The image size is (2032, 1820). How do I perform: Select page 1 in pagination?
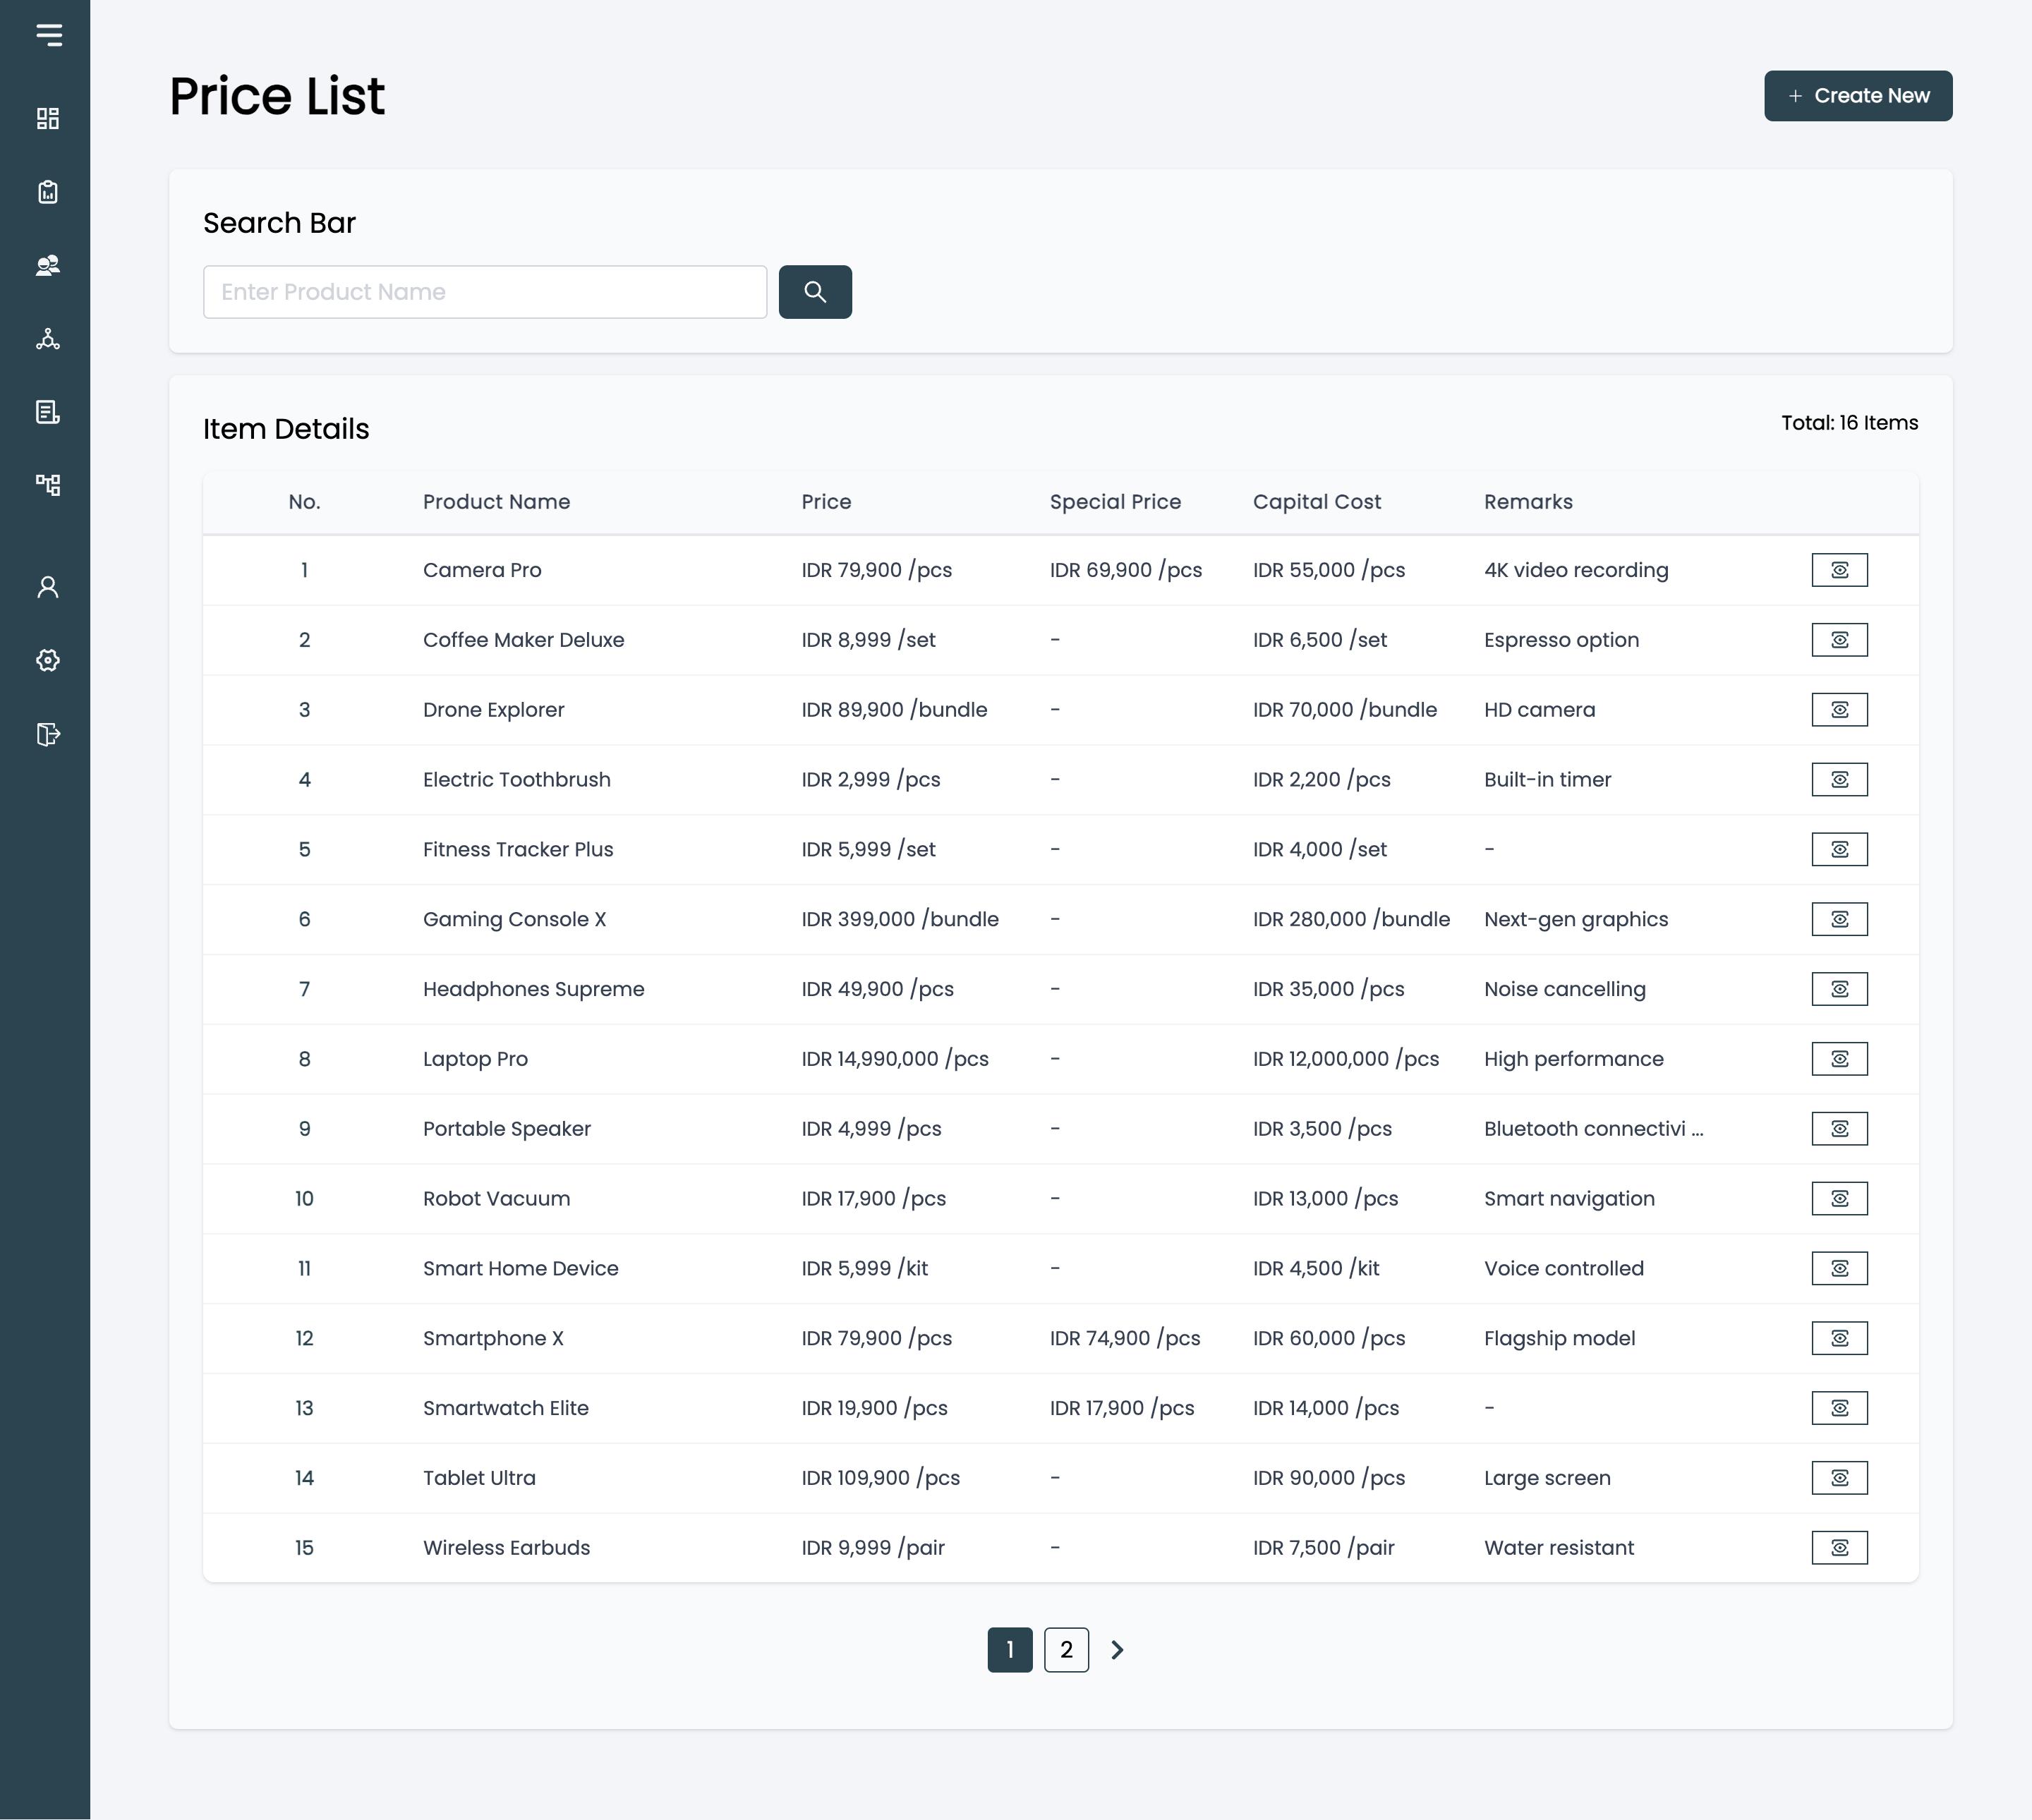pyautogui.click(x=1010, y=1650)
